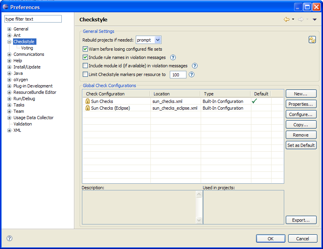Screen dimensions: 323x249
Task: Click the Copy... button
Action: (301, 125)
